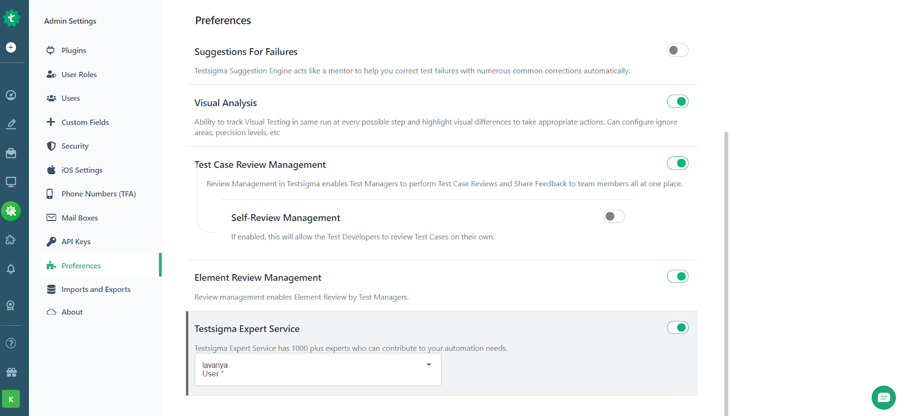This screenshot has width=920, height=416.
Task: Turn off Element Review Management toggle
Action: point(677,276)
